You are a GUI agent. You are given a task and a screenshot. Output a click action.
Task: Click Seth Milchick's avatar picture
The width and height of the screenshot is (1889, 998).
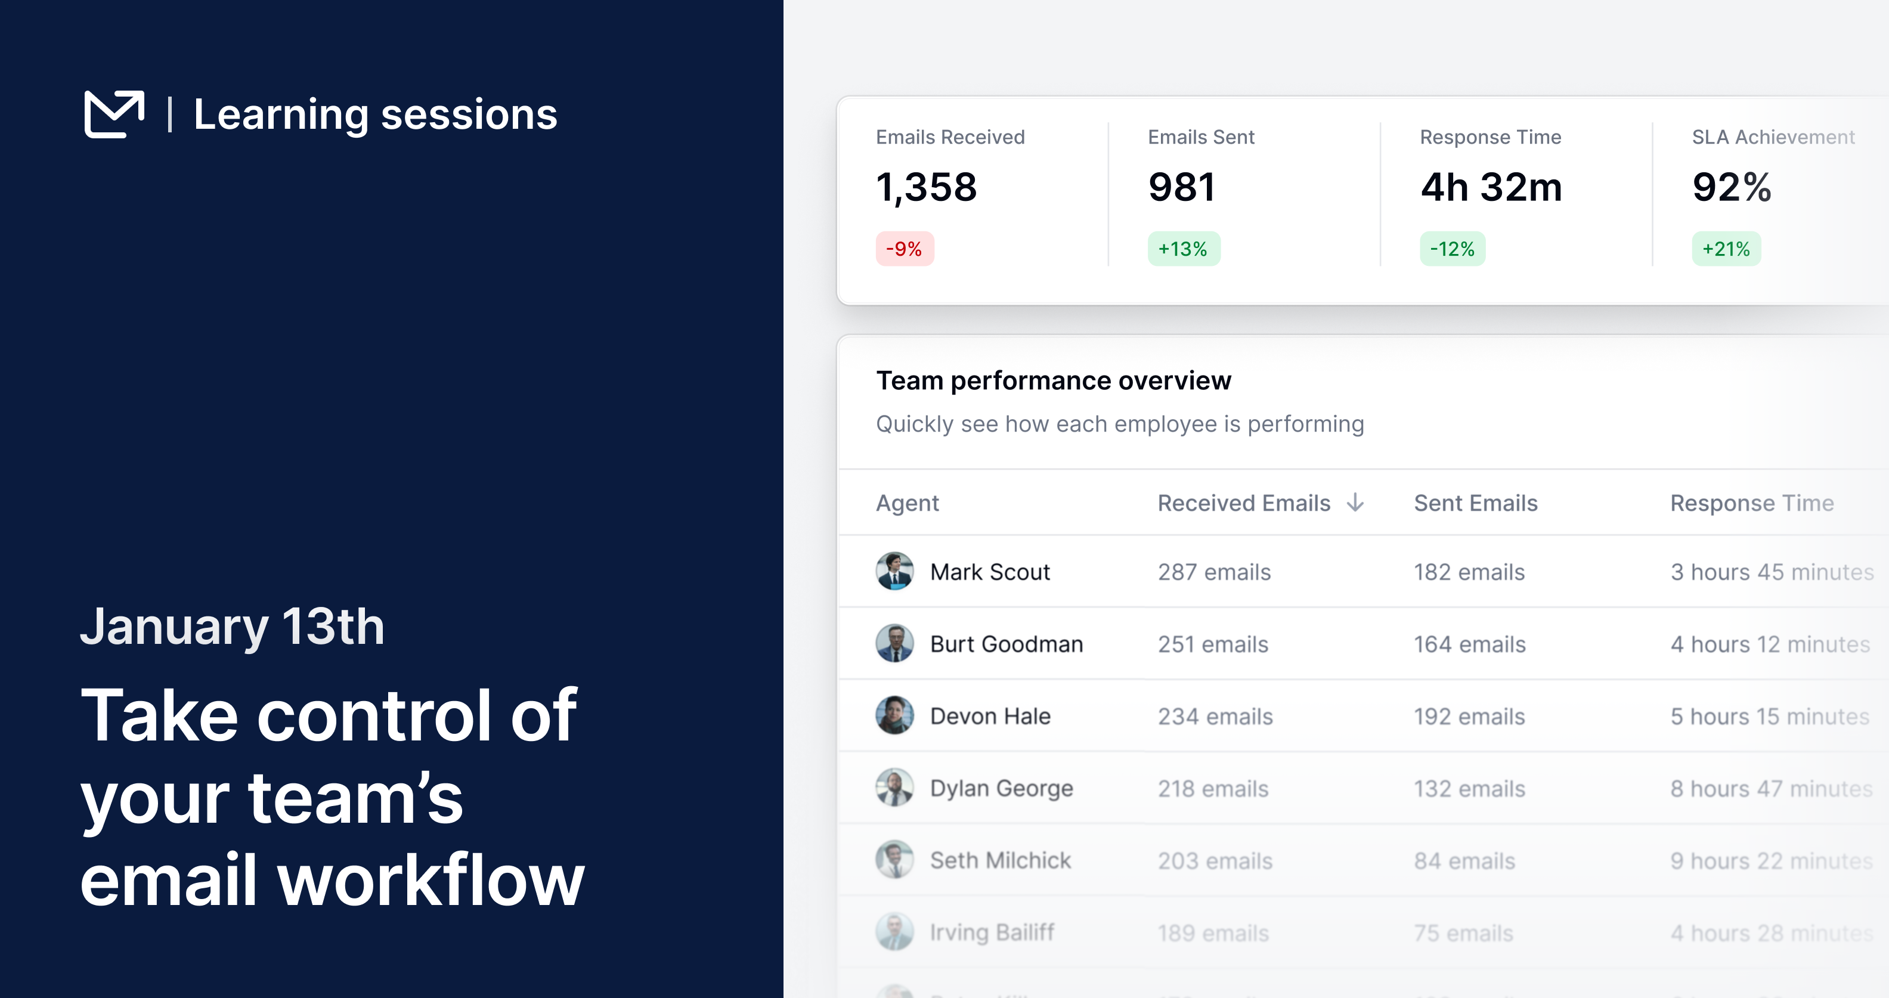tap(894, 860)
